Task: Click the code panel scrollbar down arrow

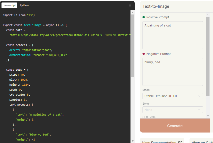Action: click(x=132, y=141)
